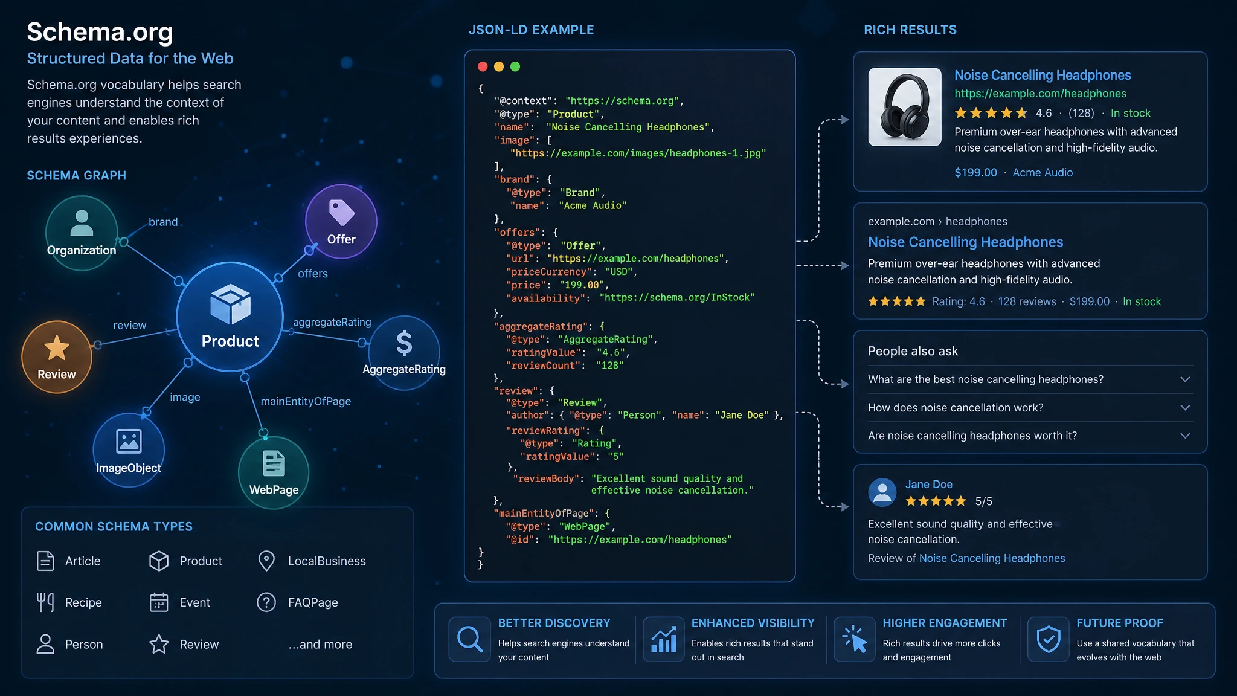Click the 'BETTER DISCOVERY' benefit title
Viewport: 1237px width, 696px height.
(554, 623)
